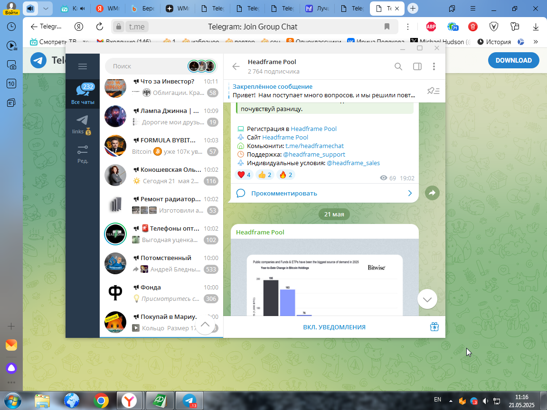Open the 'Потомственный' chat
The width and height of the screenshot is (547, 410).
click(x=161, y=263)
